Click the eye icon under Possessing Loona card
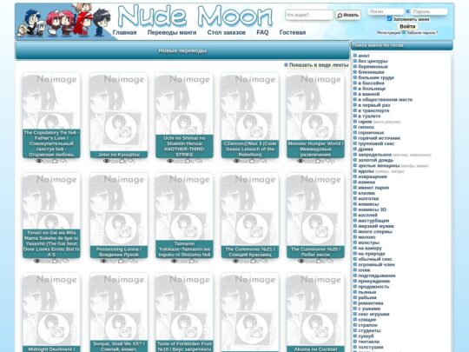Image resolution: width=469 pixels, height=352 pixels. tap(103, 261)
